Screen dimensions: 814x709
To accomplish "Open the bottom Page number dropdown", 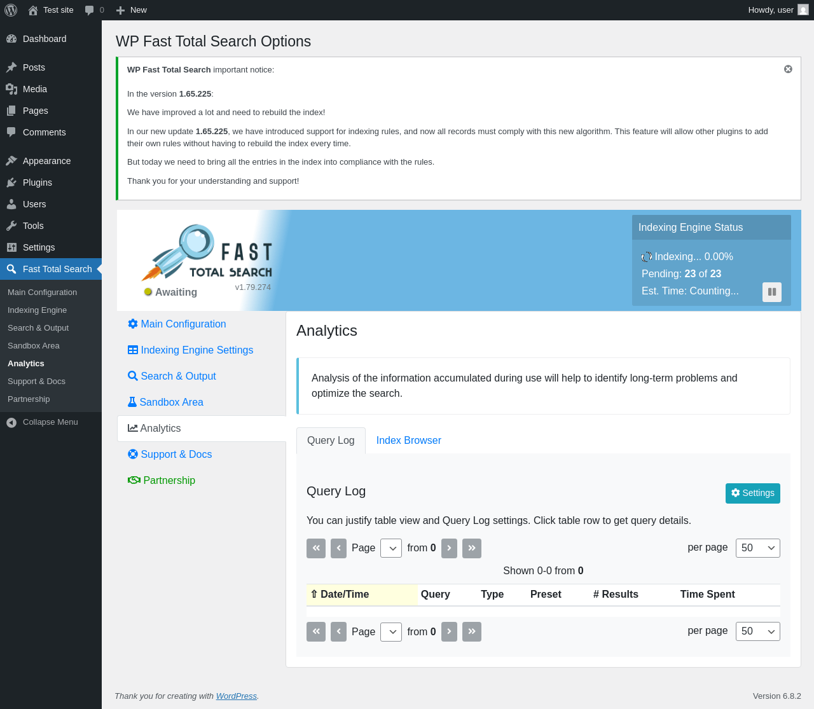I will click(x=391, y=631).
